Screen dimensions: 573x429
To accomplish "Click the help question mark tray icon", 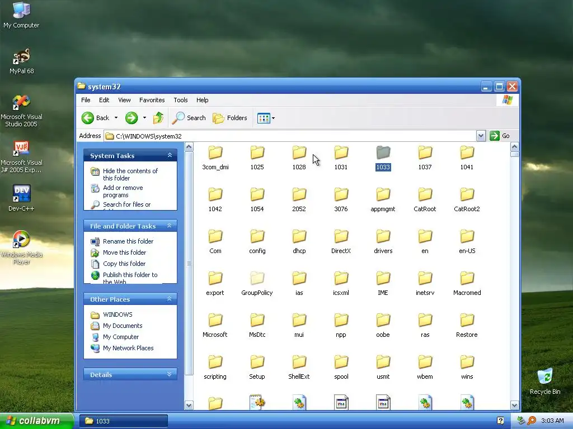I will pyautogui.click(x=500, y=421).
